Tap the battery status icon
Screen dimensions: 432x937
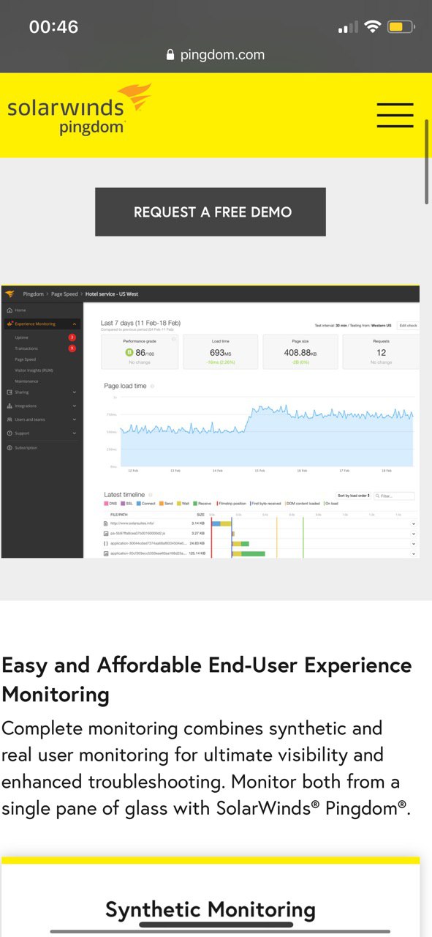401,27
